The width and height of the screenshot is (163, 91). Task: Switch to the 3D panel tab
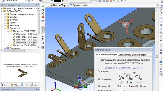[5, 85]
